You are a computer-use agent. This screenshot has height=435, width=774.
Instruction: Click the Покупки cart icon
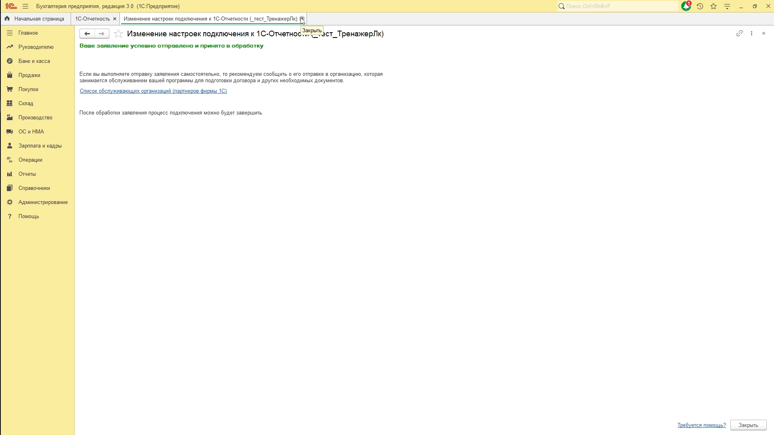(x=10, y=89)
